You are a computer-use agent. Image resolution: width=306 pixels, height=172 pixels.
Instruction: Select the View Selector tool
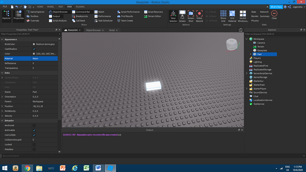(x=173, y=16)
